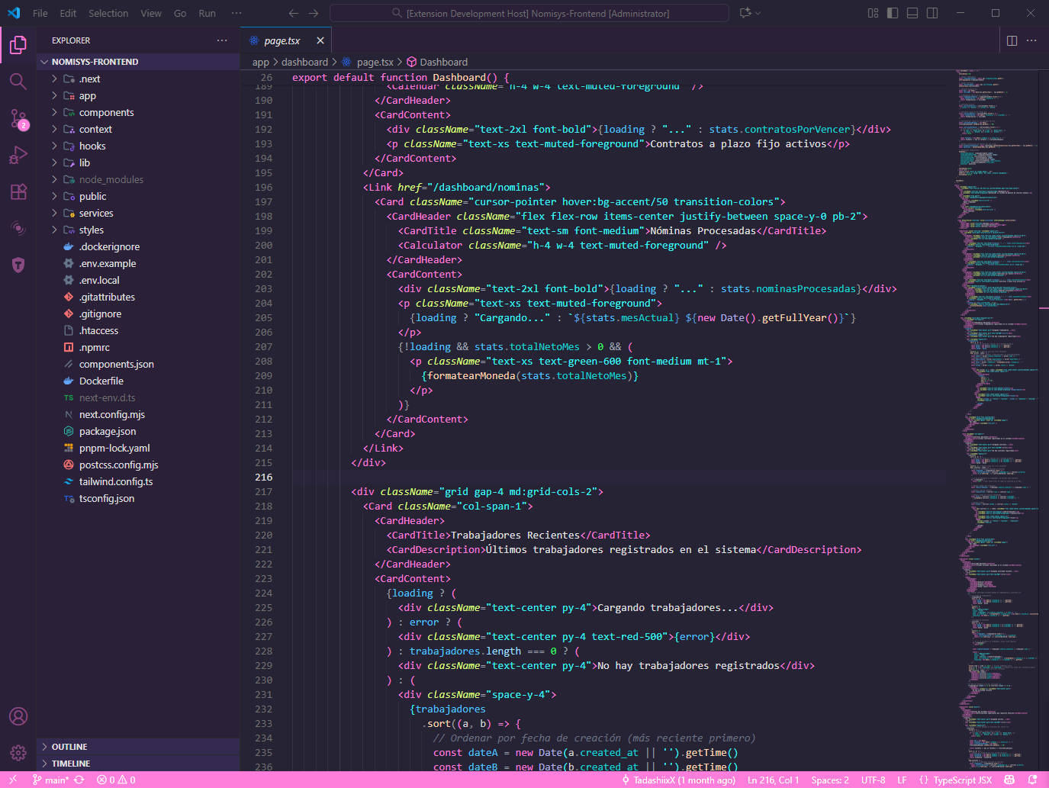Viewport: 1049px width, 788px height.
Task: Click the minimap code overview
Action: [x=998, y=420]
